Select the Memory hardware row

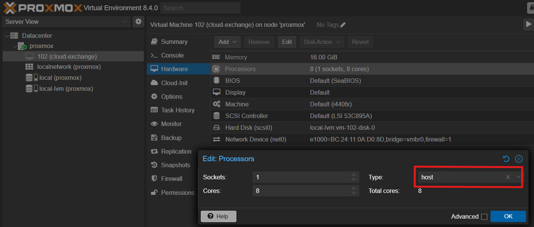click(x=372, y=57)
